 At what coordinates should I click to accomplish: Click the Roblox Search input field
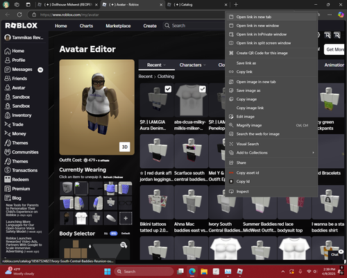(x=194, y=26)
